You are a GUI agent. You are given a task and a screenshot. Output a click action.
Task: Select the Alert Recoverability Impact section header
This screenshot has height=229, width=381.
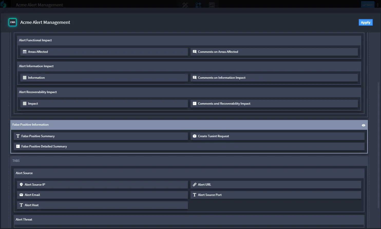click(189, 92)
